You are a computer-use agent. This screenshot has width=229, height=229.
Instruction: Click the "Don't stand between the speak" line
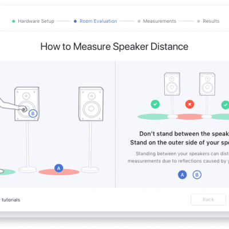[184, 133]
